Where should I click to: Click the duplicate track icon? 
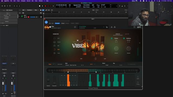pos(23,13)
